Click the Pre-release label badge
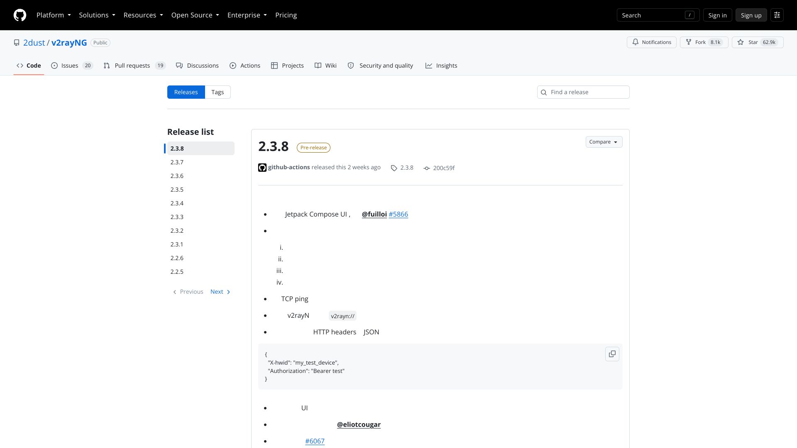This screenshot has height=448, width=797. click(313, 148)
